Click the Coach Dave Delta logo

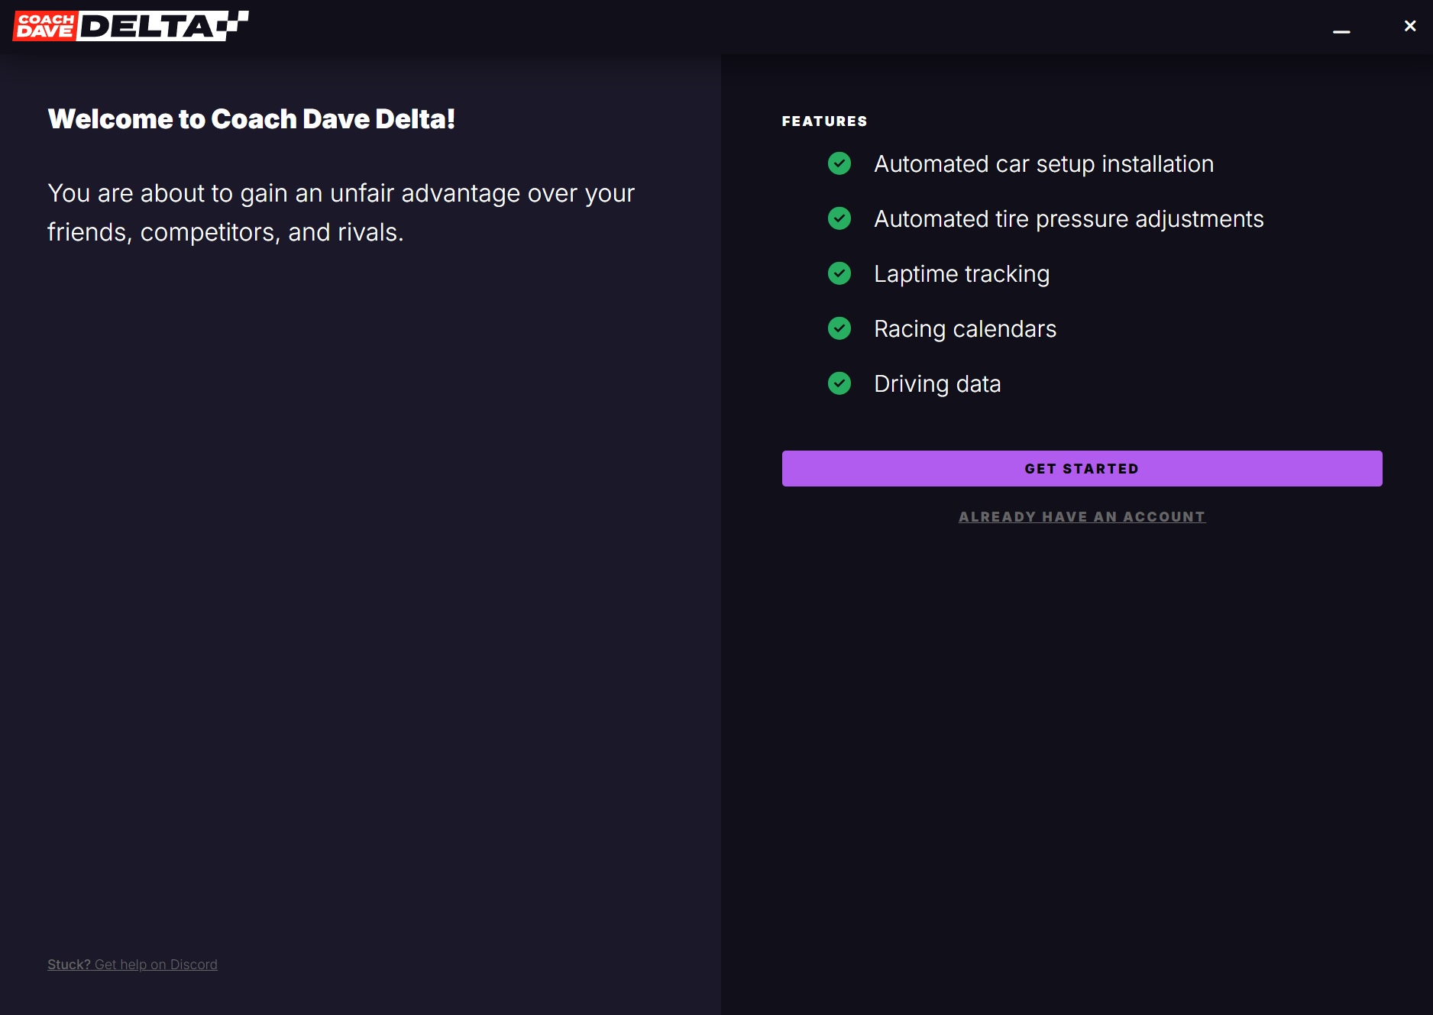[x=130, y=24]
